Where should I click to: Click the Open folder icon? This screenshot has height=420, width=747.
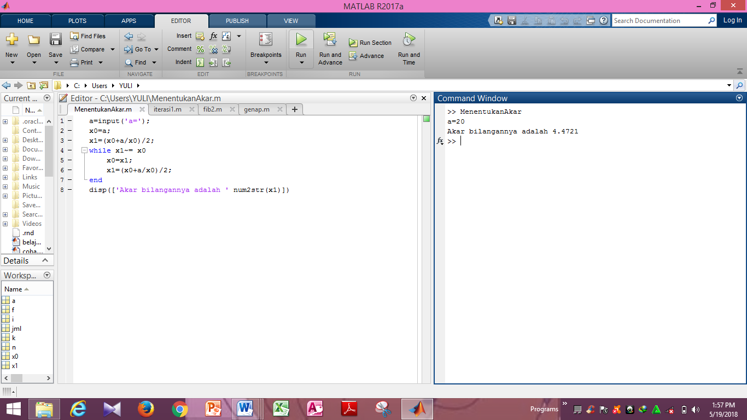(x=34, y=39)
